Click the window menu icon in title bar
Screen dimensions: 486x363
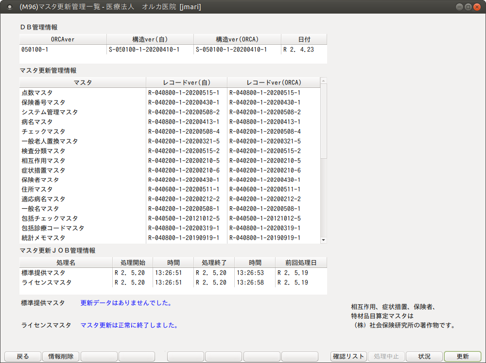point(9,7)
